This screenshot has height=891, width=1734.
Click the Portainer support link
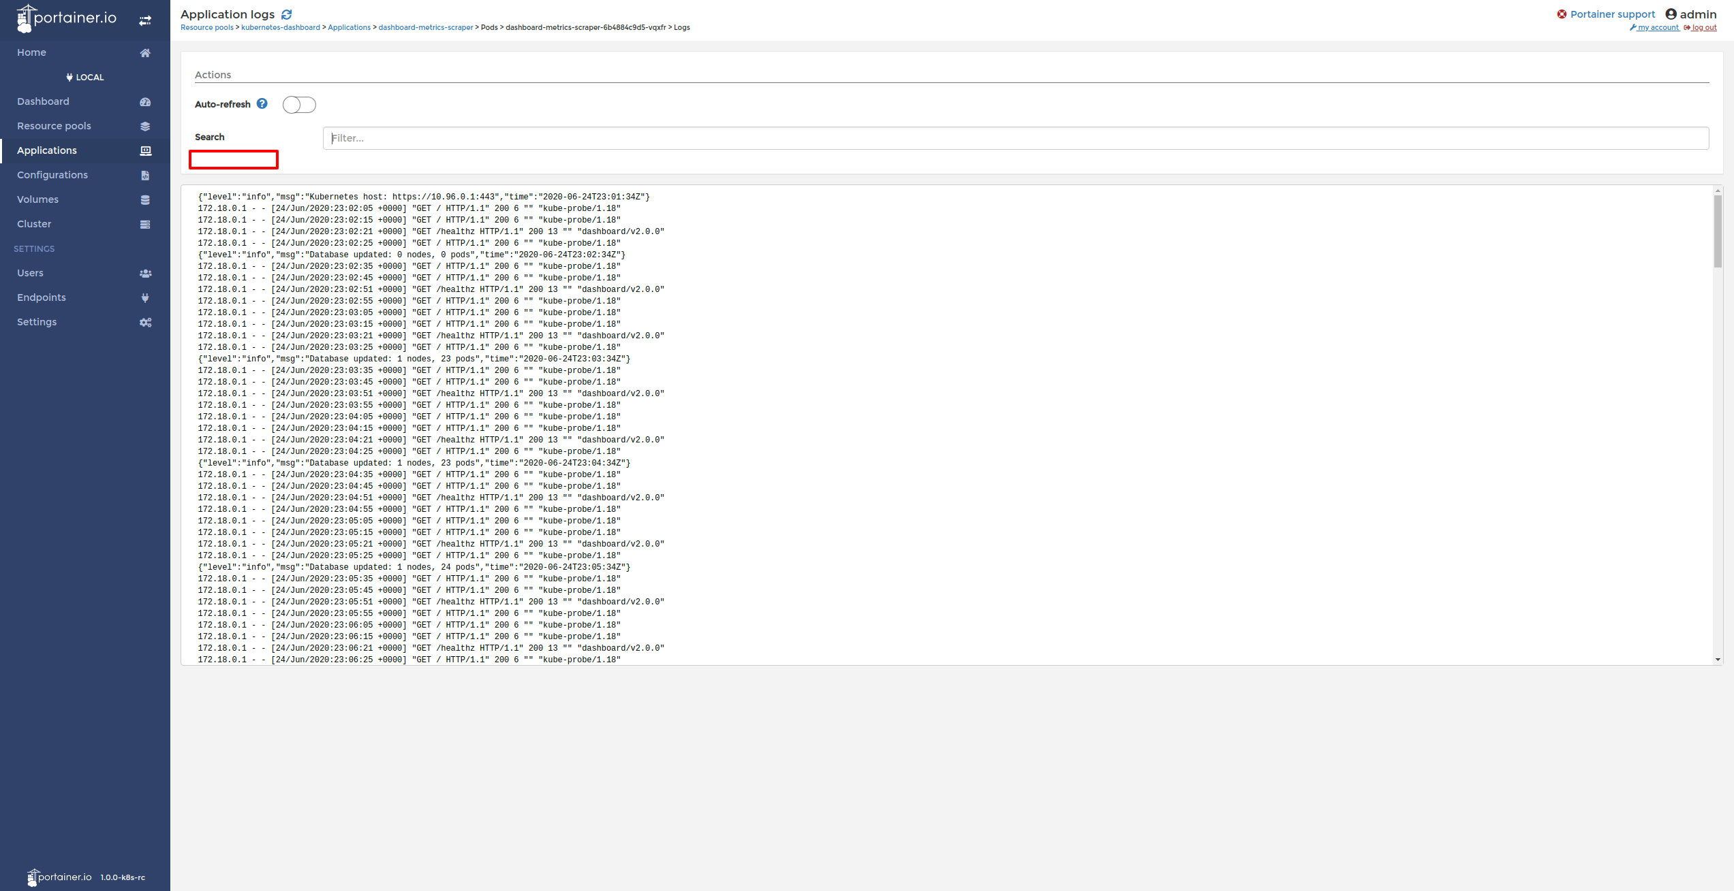tap(1612, 14)
